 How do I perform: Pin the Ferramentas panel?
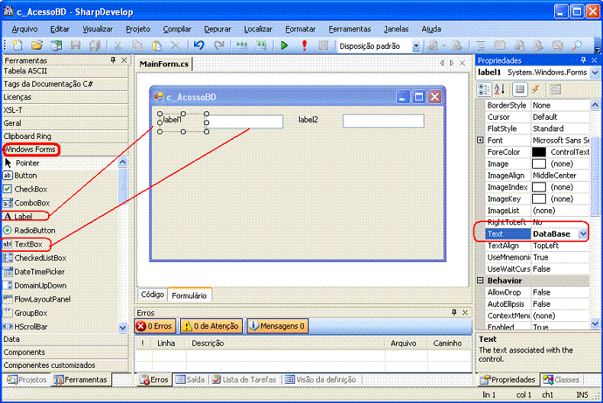coord(113,60)
